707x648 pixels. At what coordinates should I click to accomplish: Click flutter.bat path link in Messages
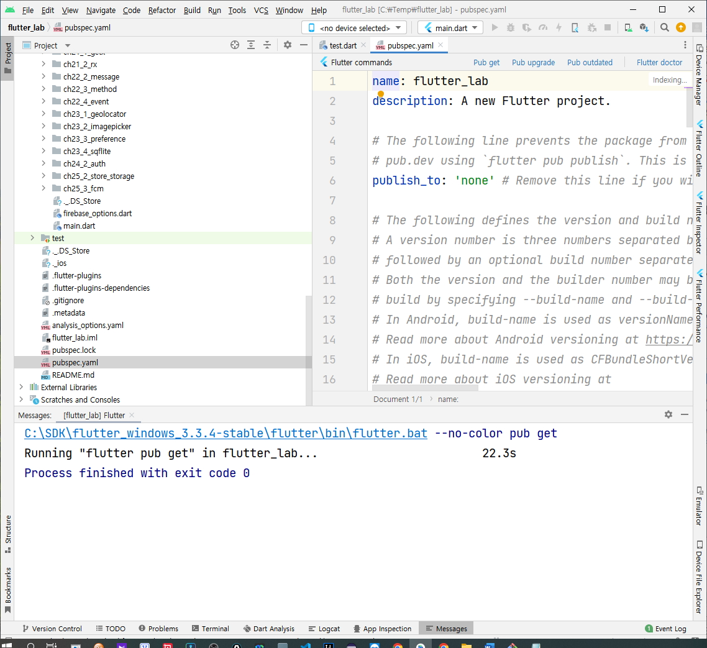[226, 434]
